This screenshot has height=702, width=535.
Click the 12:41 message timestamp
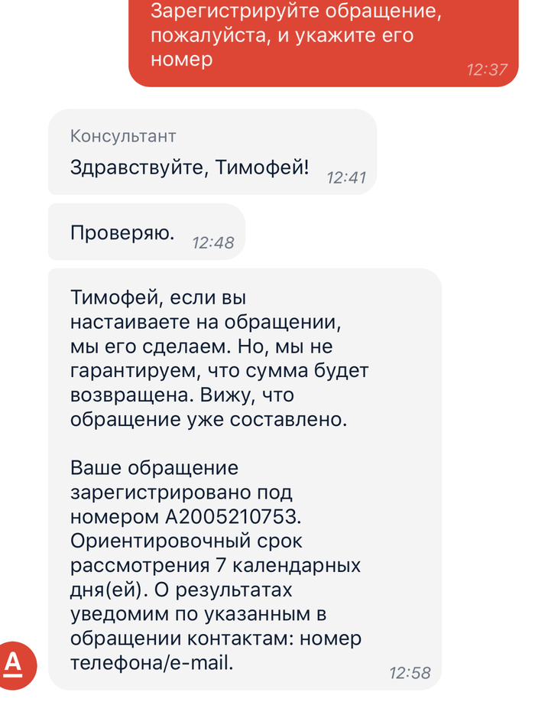coord(347,177)
